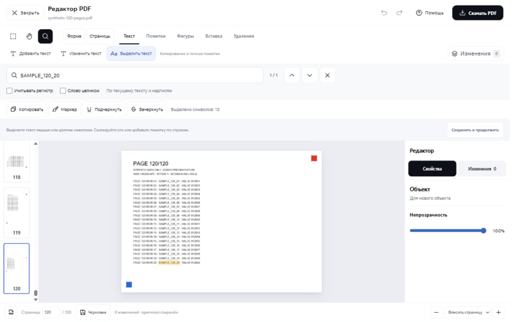Save draft with Черновик
Screen dimensions: 515x322
[x=93, y=312]
